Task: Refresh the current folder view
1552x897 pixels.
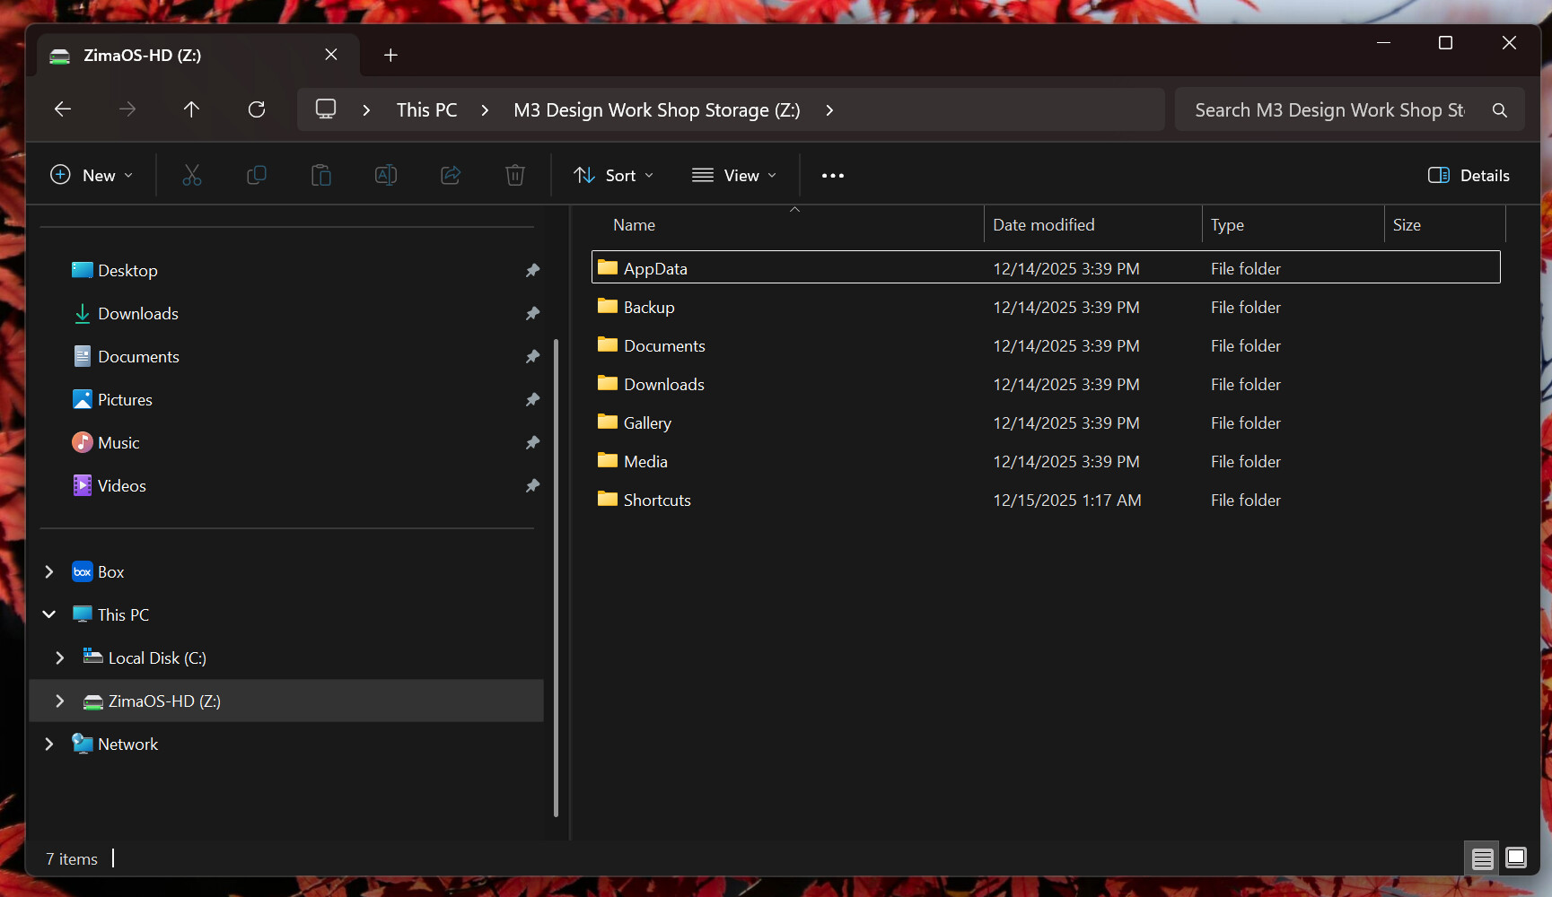Action: pos(257,109)
